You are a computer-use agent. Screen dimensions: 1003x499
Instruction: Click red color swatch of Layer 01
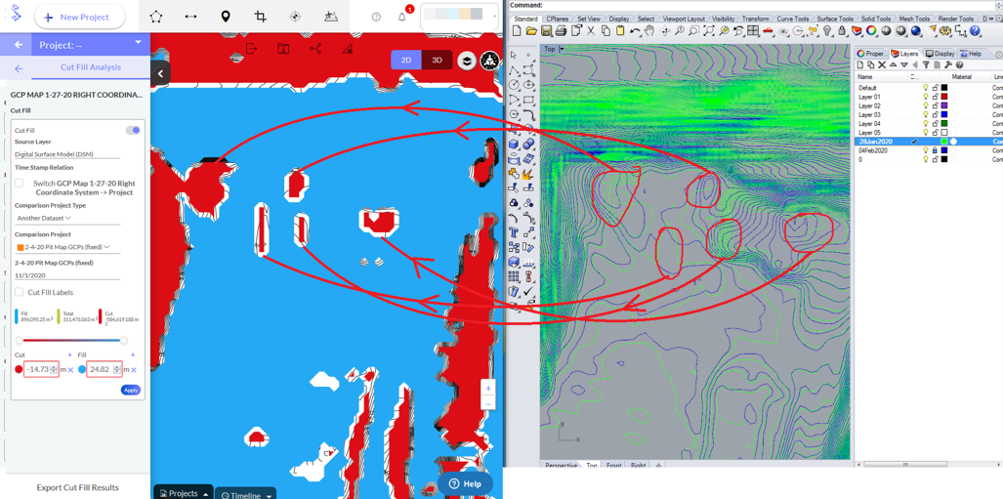point(944,97)
